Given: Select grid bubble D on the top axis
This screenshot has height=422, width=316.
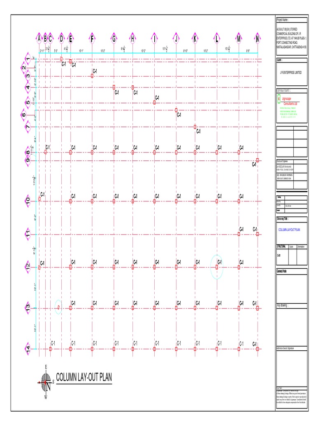Looking at the screenshot, I should [x=62, y=39].
